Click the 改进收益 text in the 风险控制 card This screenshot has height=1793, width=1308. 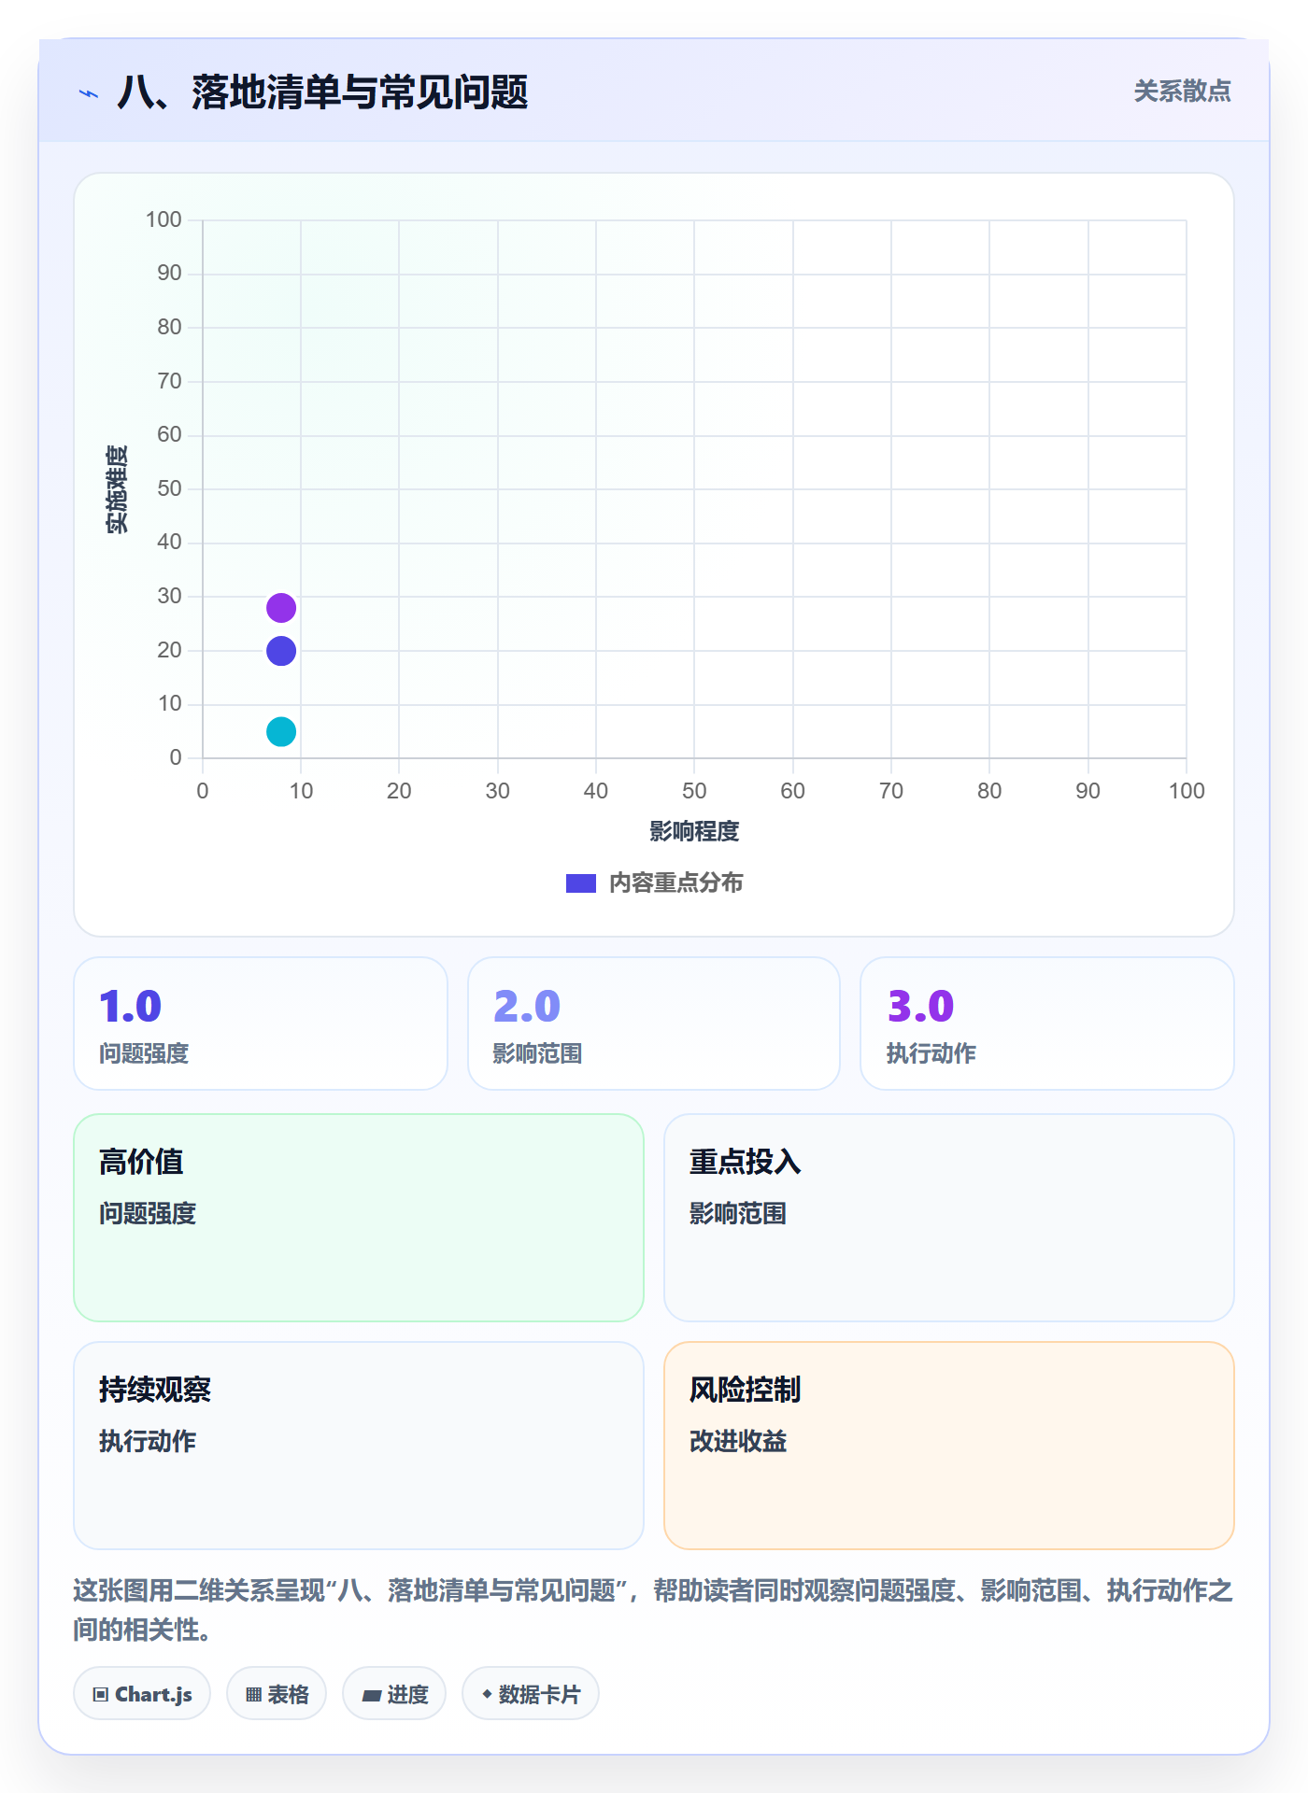click(738, 1442)
